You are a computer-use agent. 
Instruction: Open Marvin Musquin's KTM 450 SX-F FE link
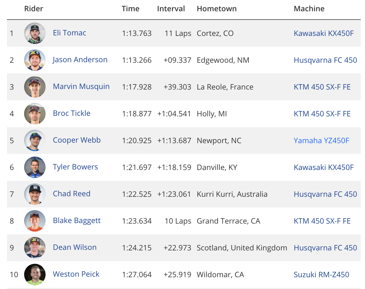click(x=322, y=87)
